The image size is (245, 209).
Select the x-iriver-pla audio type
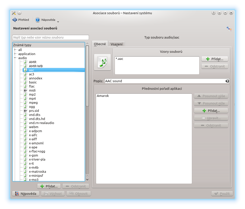(37, 159)
